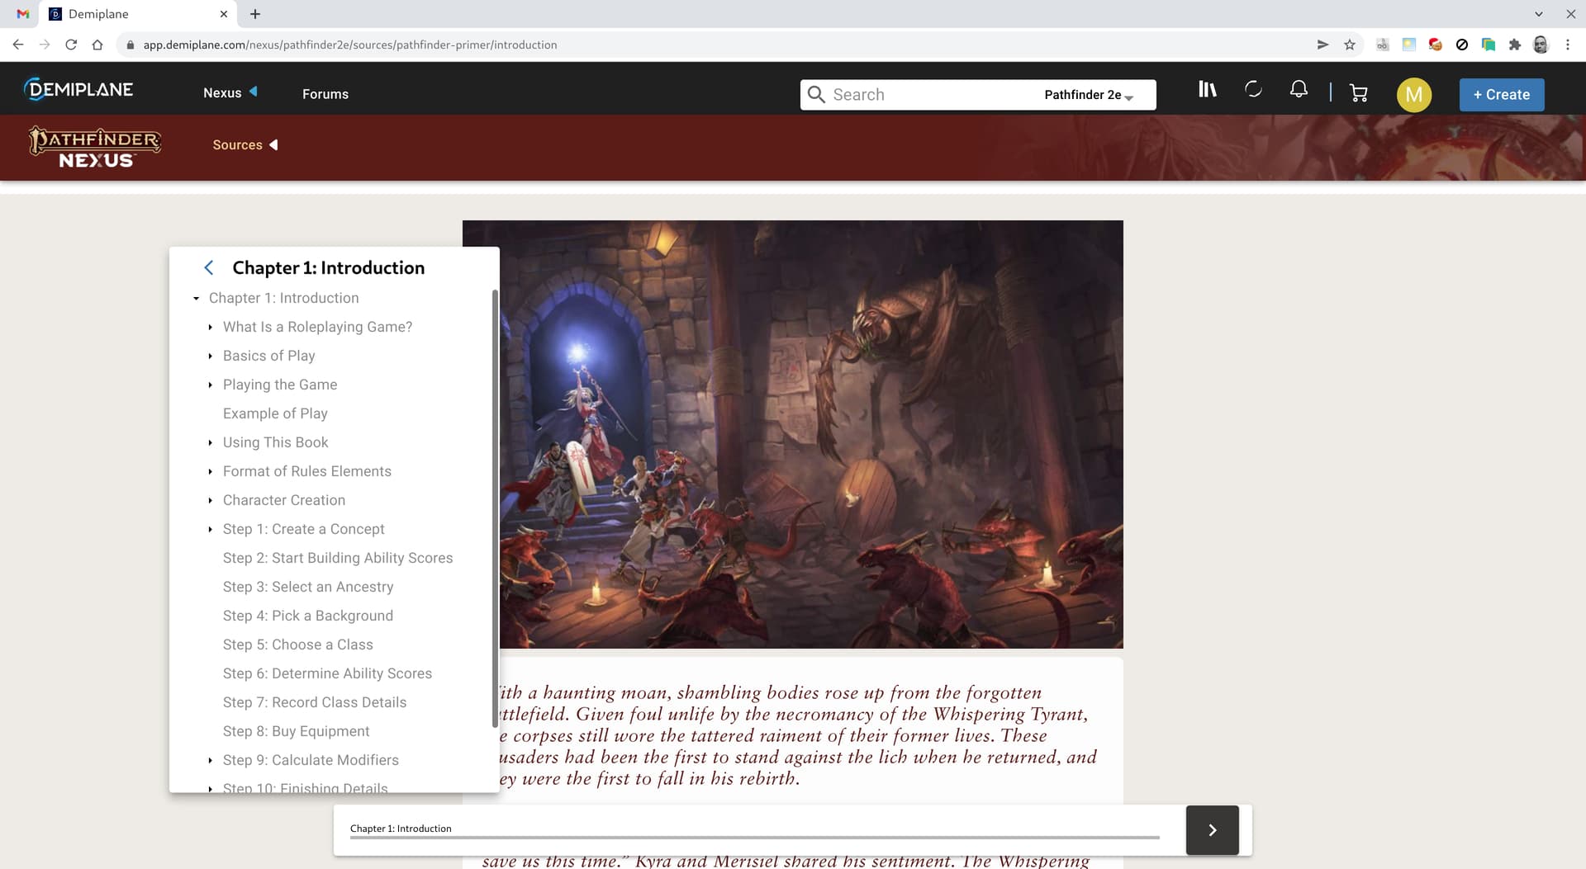The width and height of the screenshot is (1586, 869).
Task: Click the browser home icon
Action: pyautogui.click(x=97, y=45)
